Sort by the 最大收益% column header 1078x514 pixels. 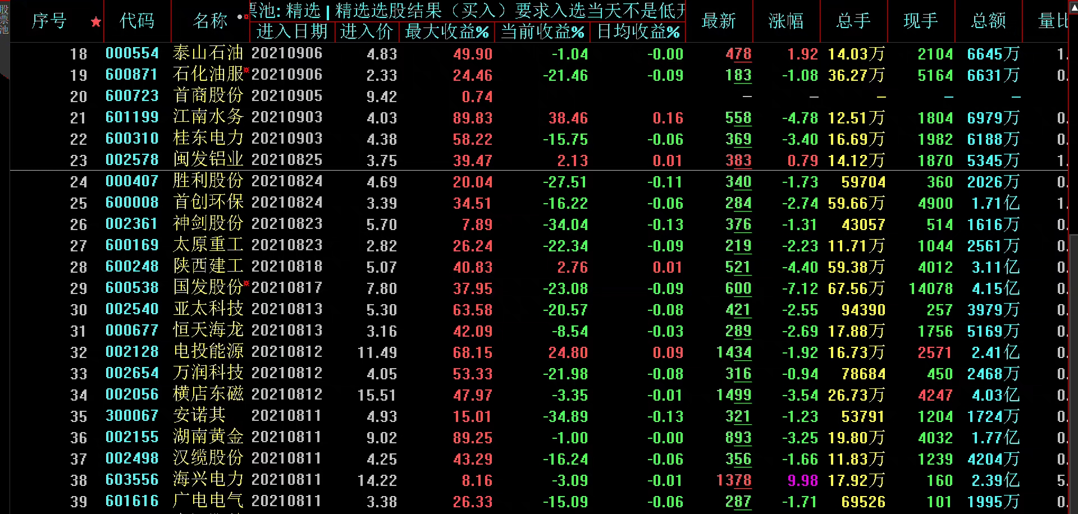[447, 32]
